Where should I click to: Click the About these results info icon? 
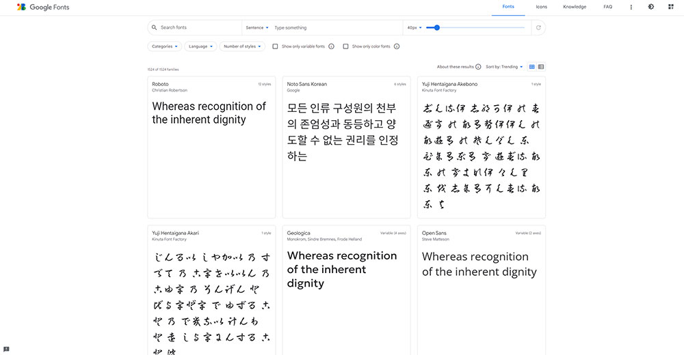(478, 67)
